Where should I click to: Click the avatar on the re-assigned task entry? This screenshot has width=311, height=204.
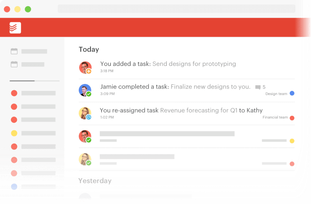85,114
